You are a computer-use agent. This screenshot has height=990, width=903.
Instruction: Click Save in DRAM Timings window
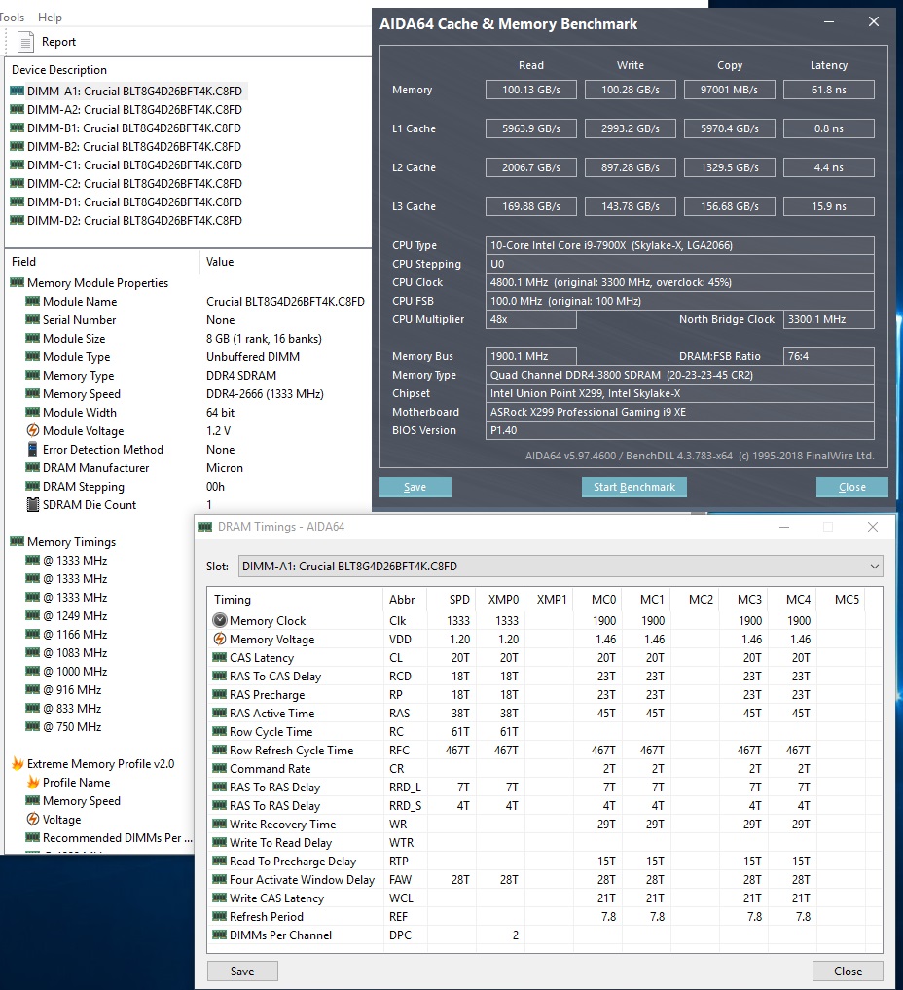[x=242, y=972]
